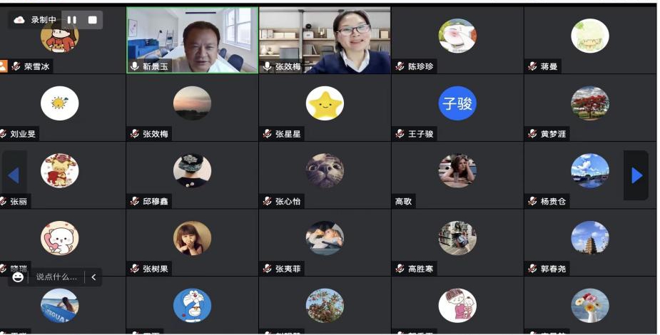The image size is (660, 335).
Task: Collapse the chat bar chevron
Action: 93,277
